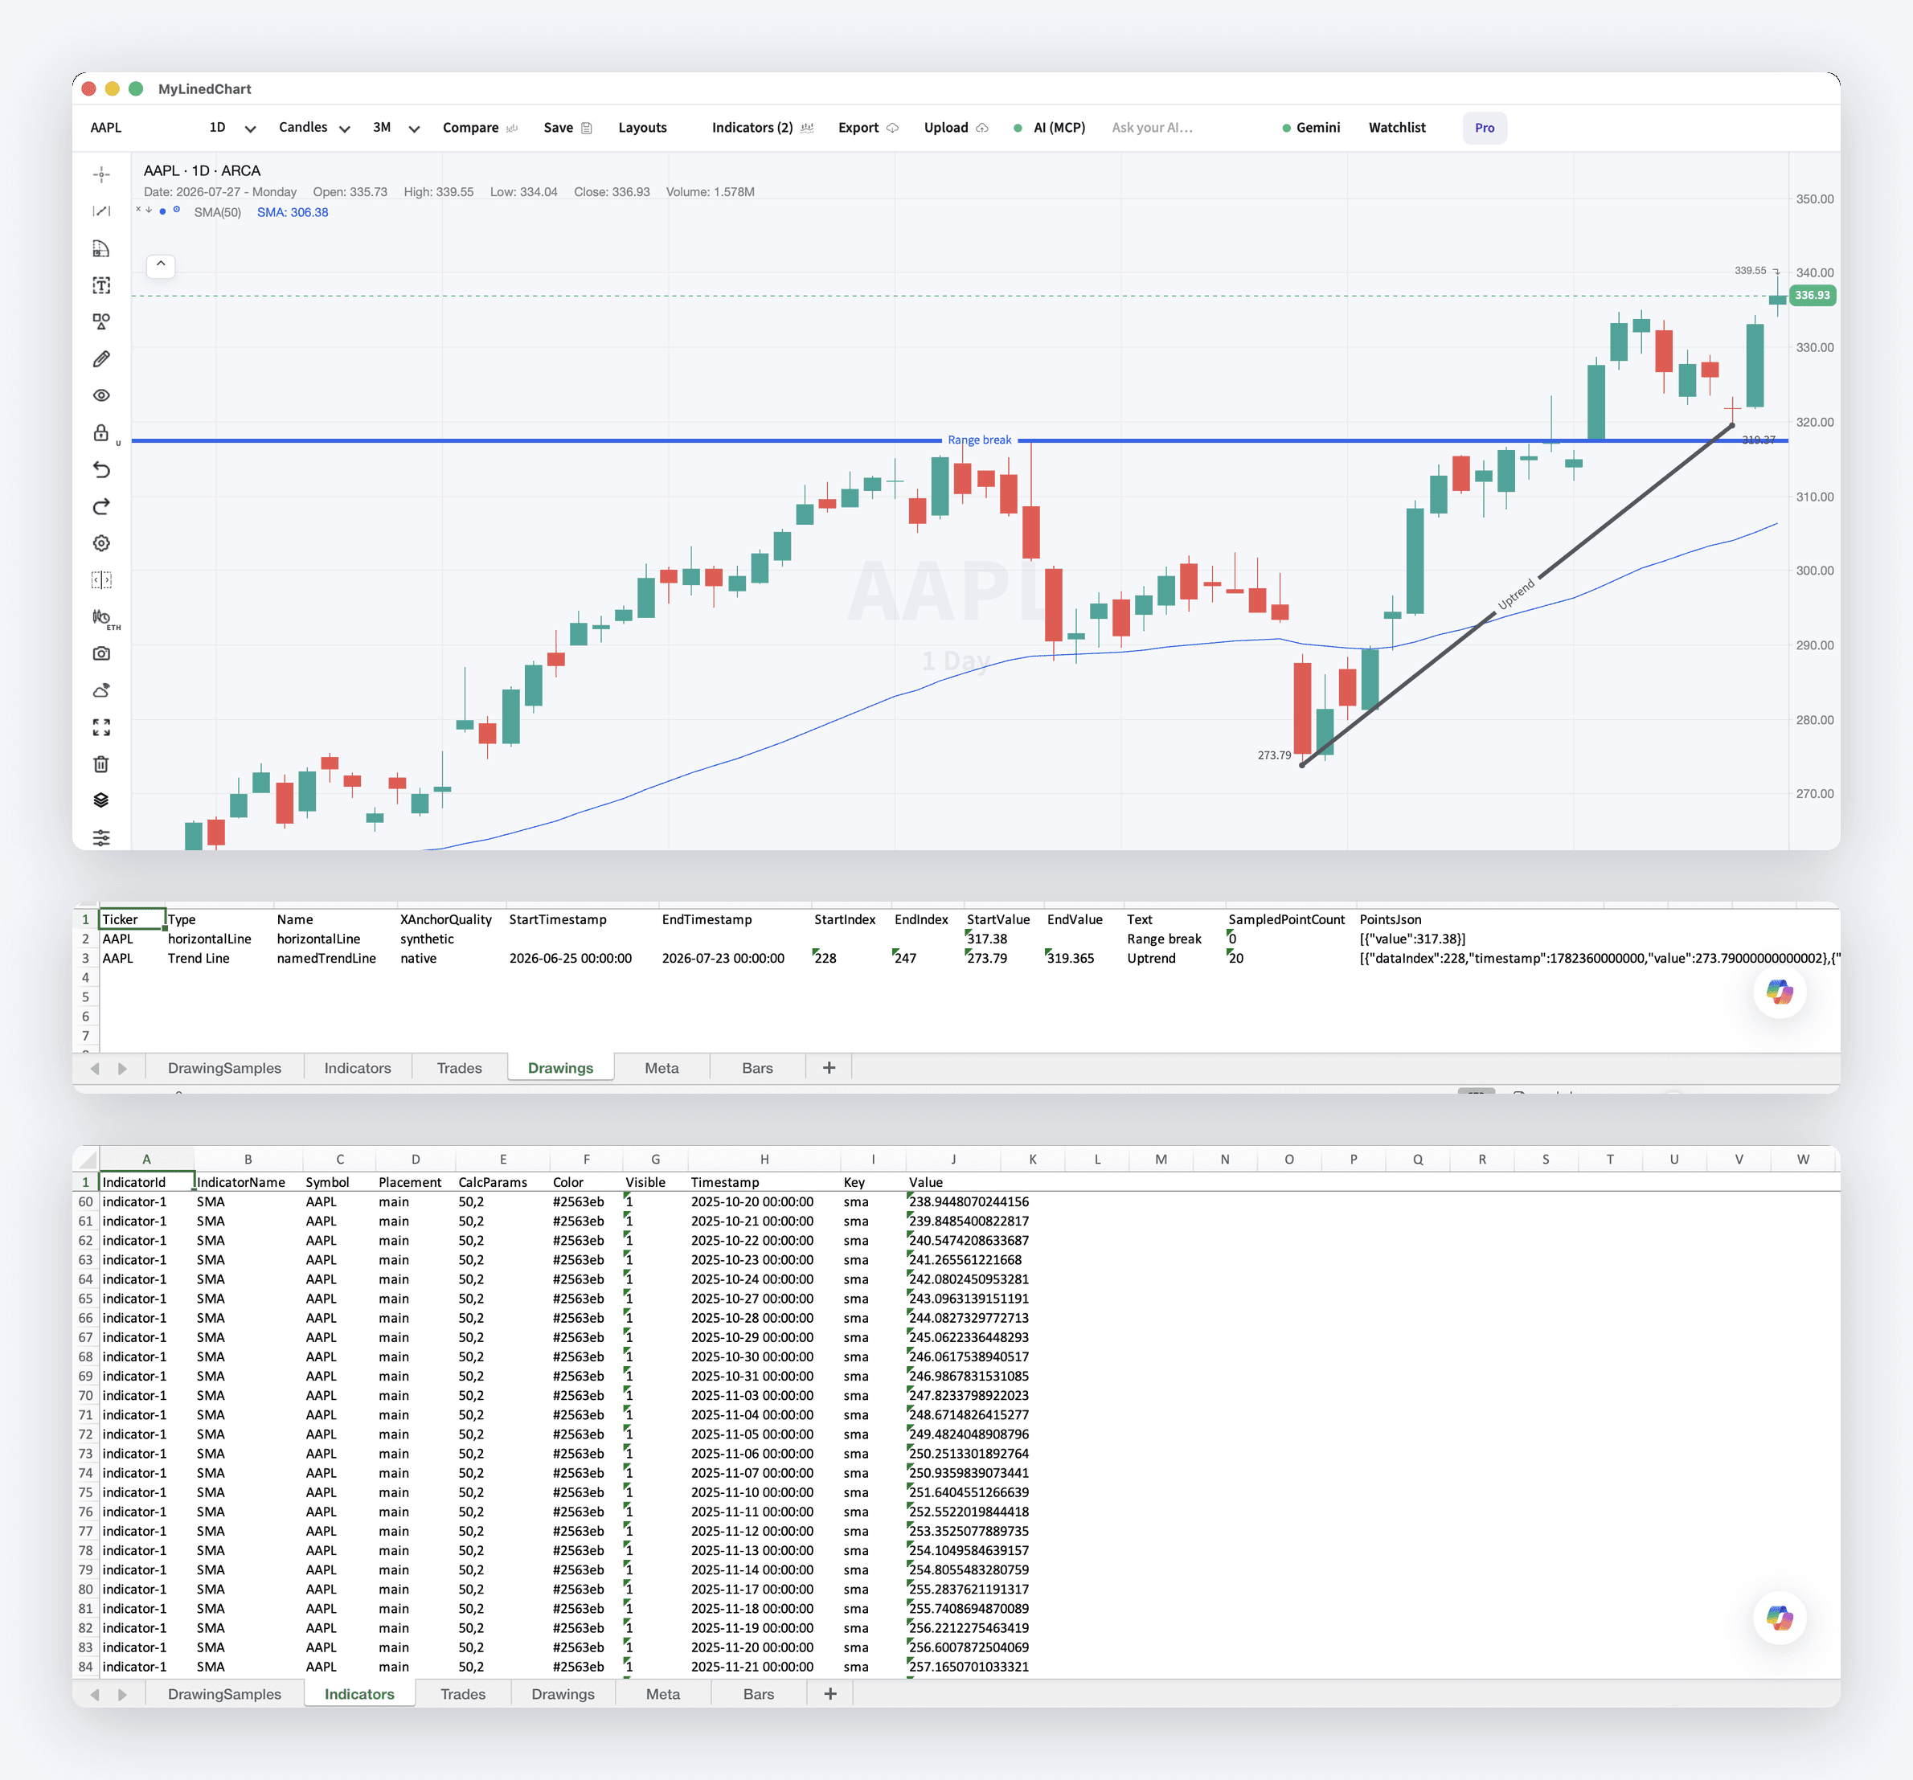This screenshot has height=1780, width=1913.
Task: Select the pencil brush tool
Action: [x=101, y=359]
